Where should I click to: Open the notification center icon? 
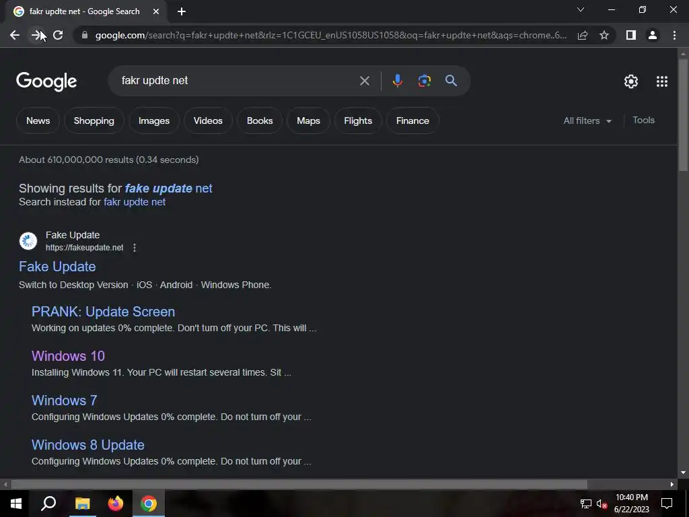tap(667, 504)
